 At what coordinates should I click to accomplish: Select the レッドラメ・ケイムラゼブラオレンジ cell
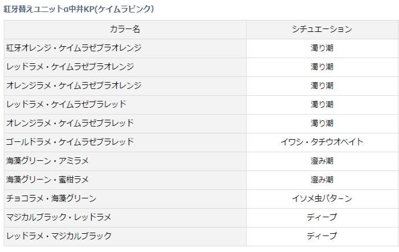(70, 67)
